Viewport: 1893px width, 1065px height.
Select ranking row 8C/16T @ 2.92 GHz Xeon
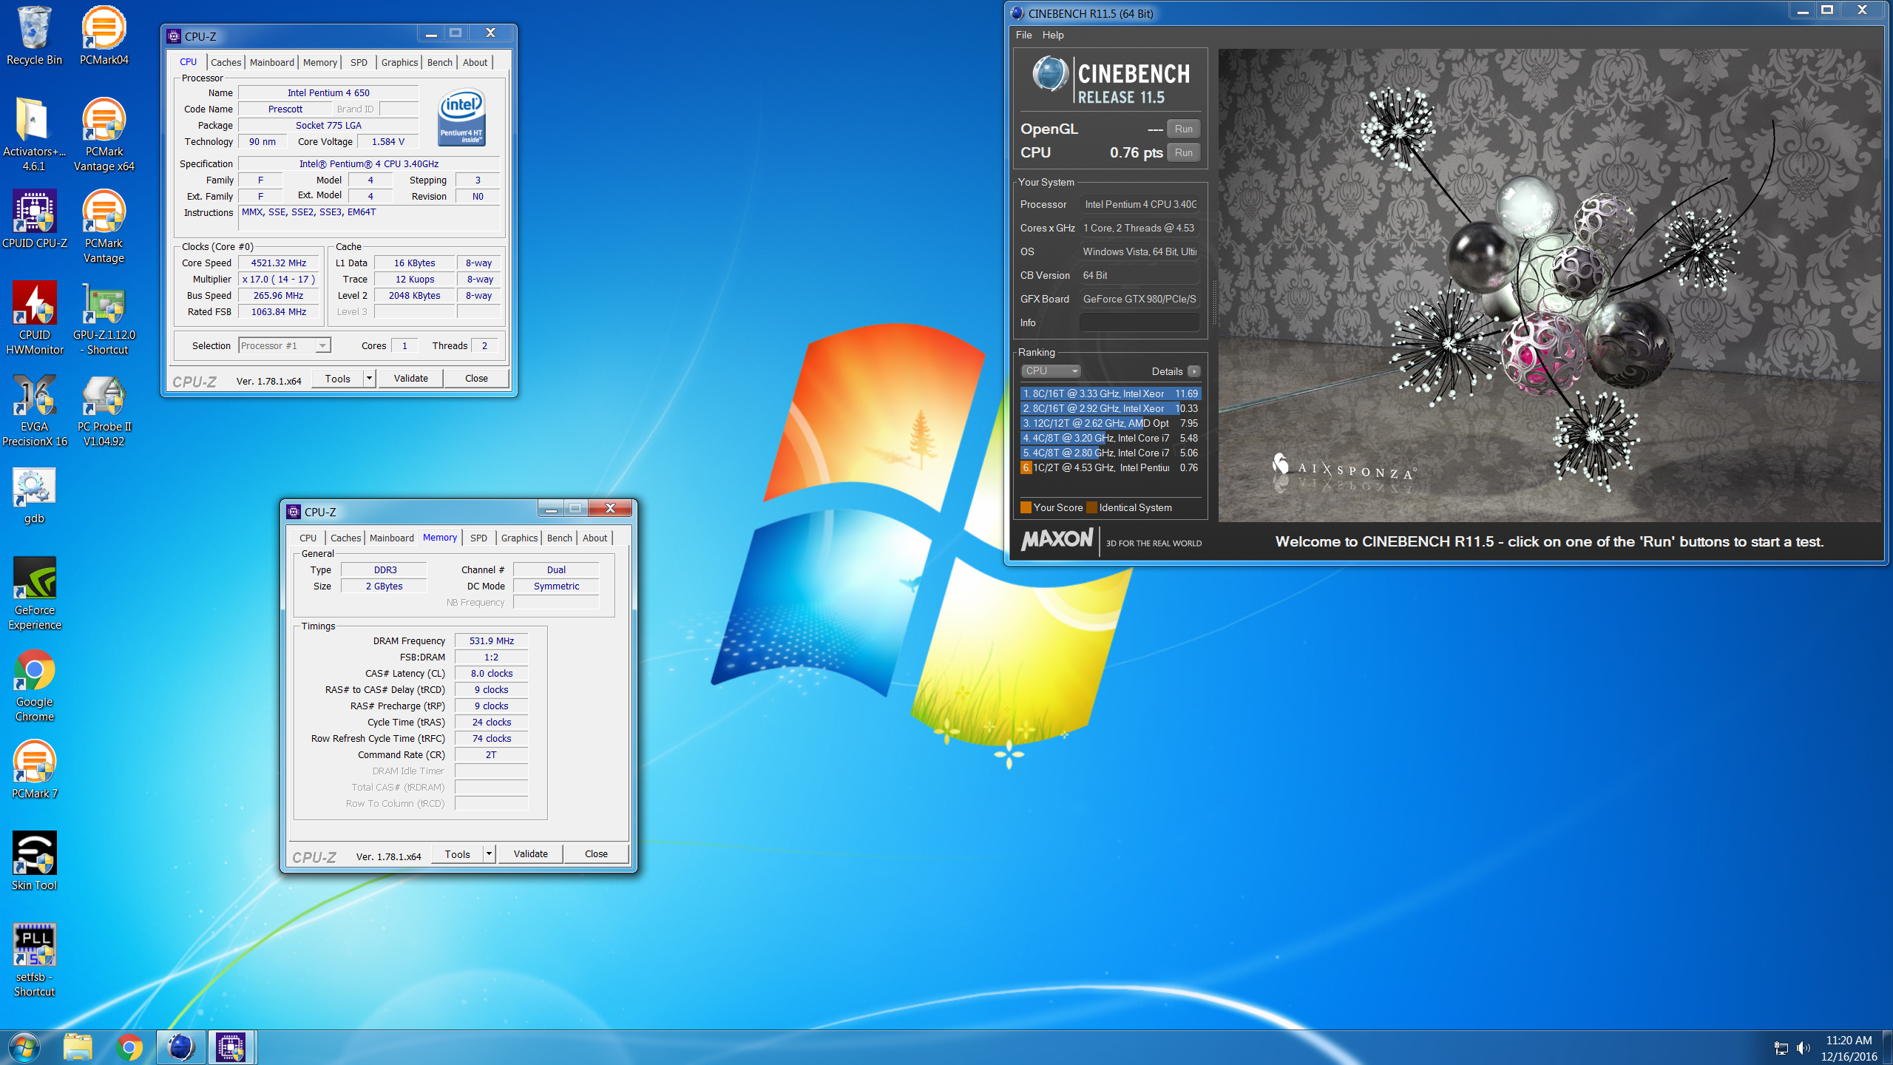(1111, 408)
